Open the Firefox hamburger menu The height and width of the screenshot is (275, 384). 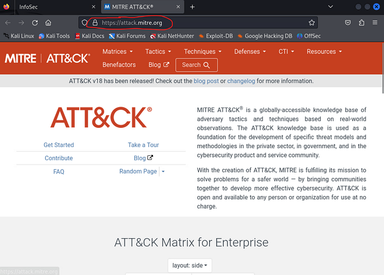pos(375,23)
